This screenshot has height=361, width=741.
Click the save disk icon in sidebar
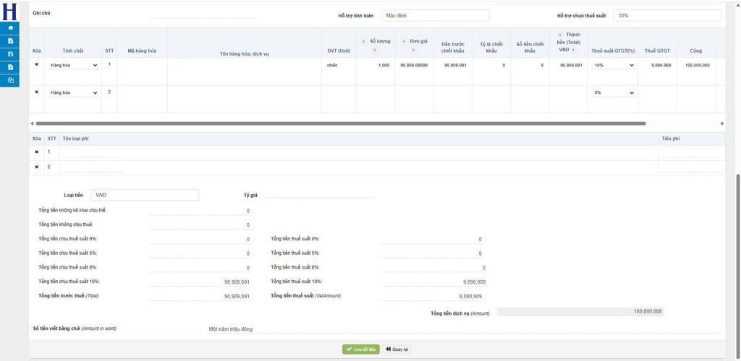10,54
